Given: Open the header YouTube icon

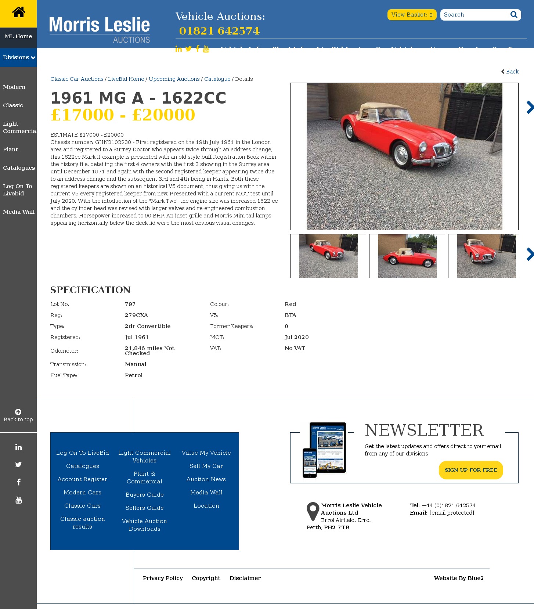Looking at the screenshot, I should pyautogui.click(x=206, y=49).
